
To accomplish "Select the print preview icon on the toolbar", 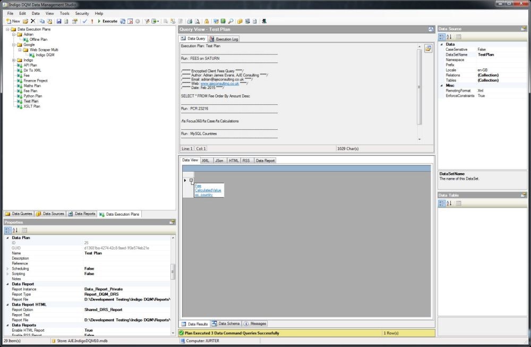I will [x=197, y=21].
